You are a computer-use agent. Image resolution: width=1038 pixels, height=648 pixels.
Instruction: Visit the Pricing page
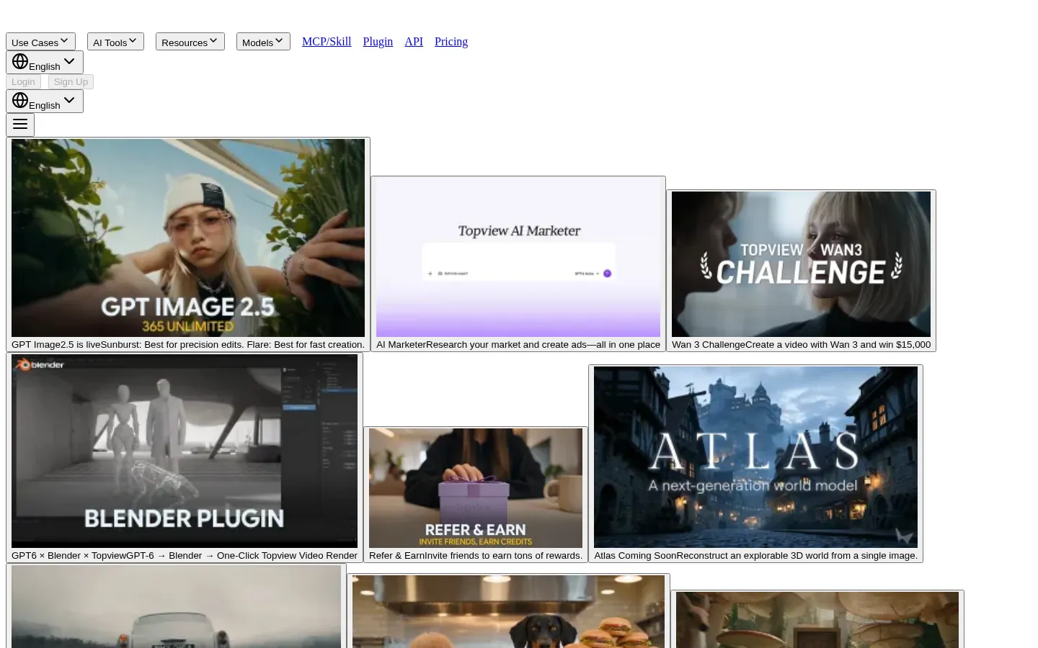pos(451,42)
